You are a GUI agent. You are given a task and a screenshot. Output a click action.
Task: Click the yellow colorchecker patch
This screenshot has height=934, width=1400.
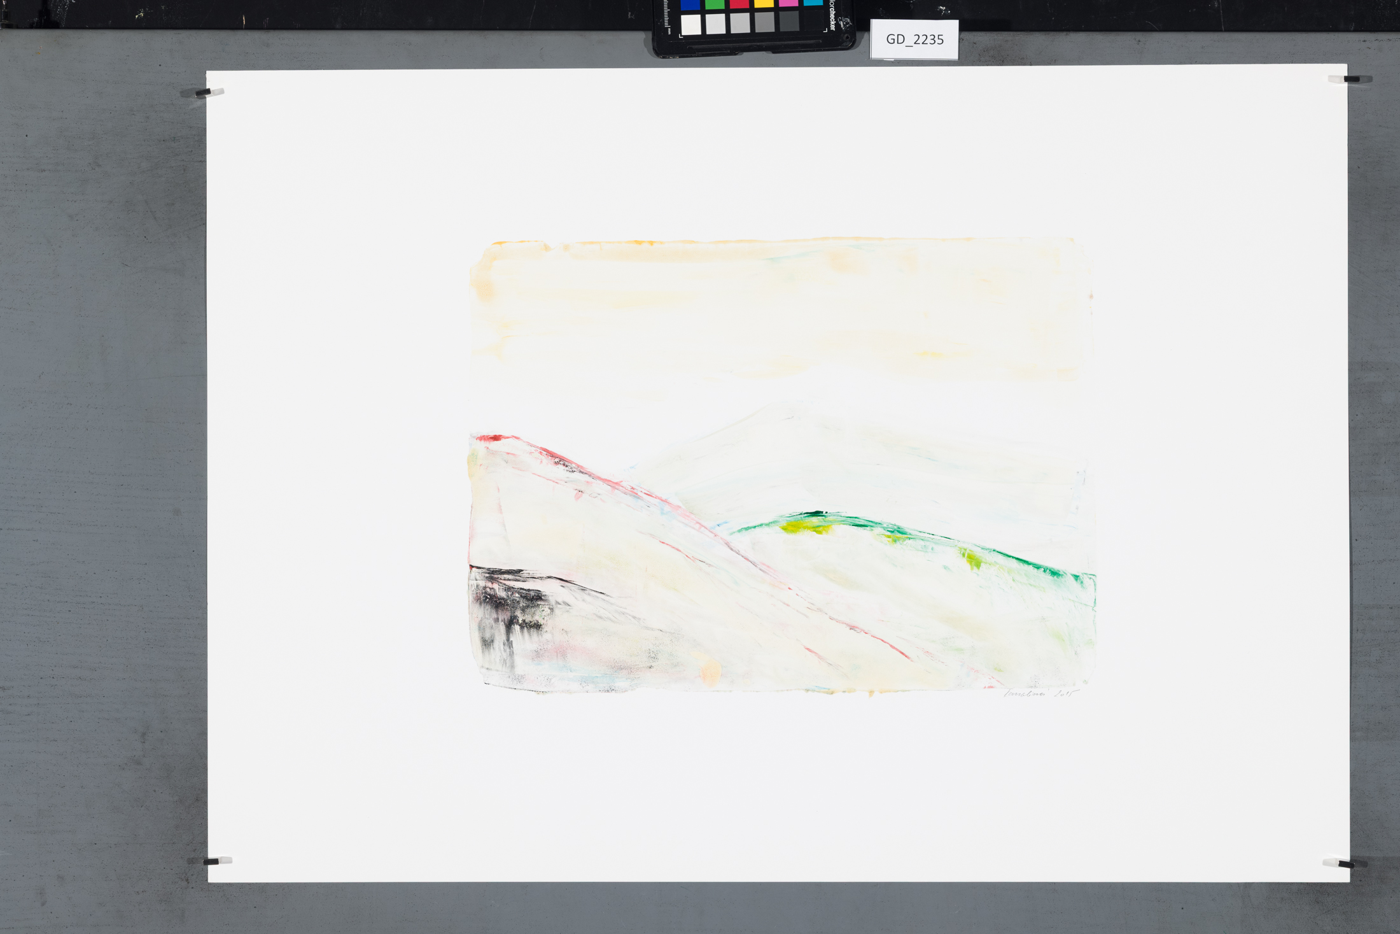[x=764, y=4]
